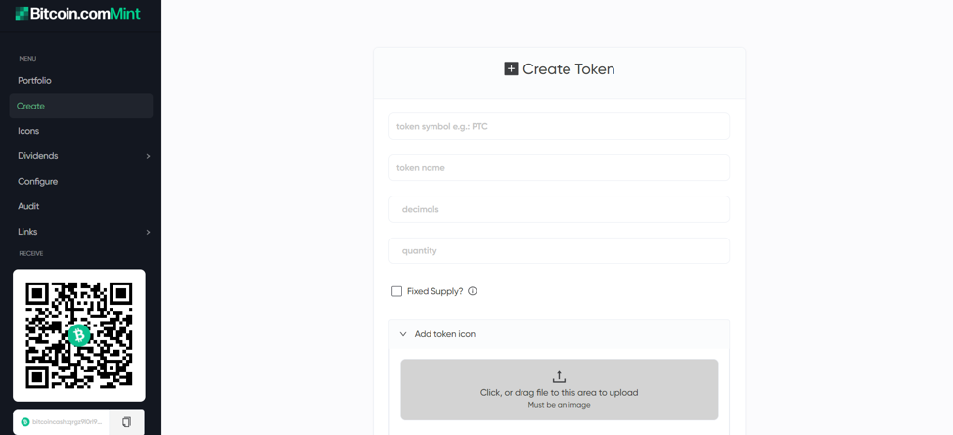Click the Bitcoin.com Mint logo
The width and height of the screenshot is (953, 435).
77,14
